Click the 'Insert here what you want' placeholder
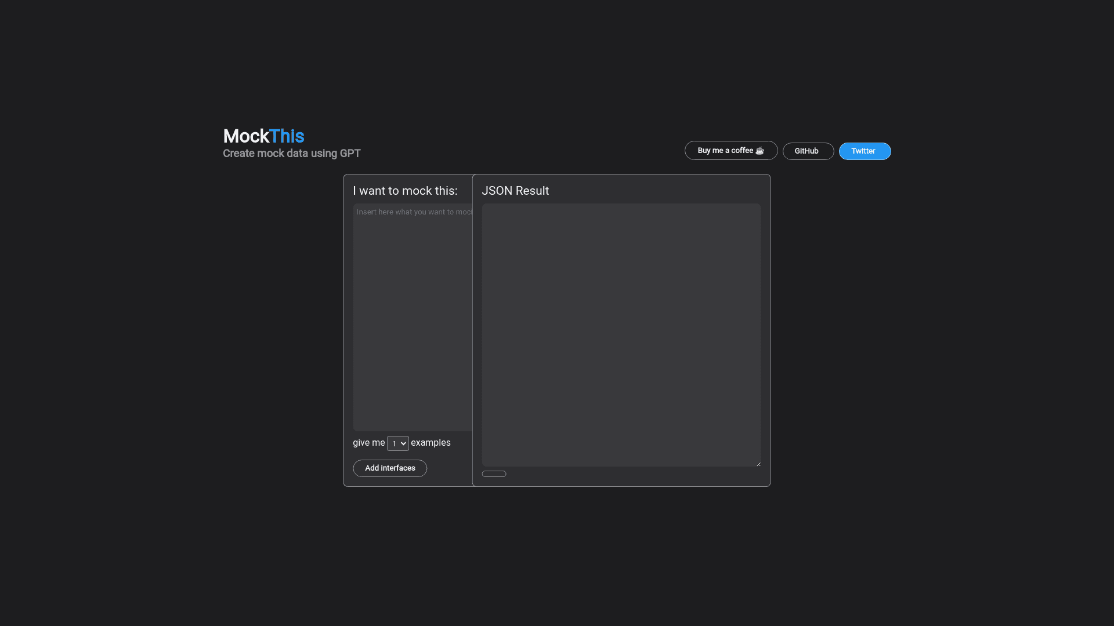The width and height of the screenshot is (1114, 626). [413, 212]
